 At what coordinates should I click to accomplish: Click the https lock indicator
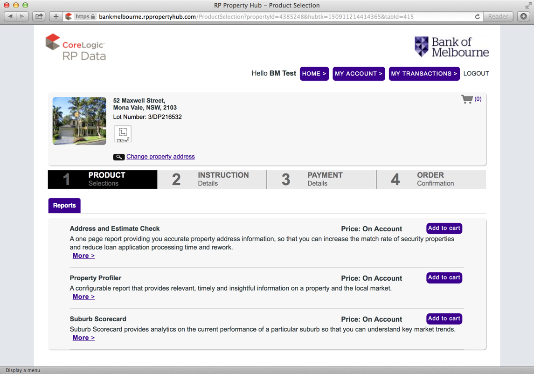[x=85, y=16]
